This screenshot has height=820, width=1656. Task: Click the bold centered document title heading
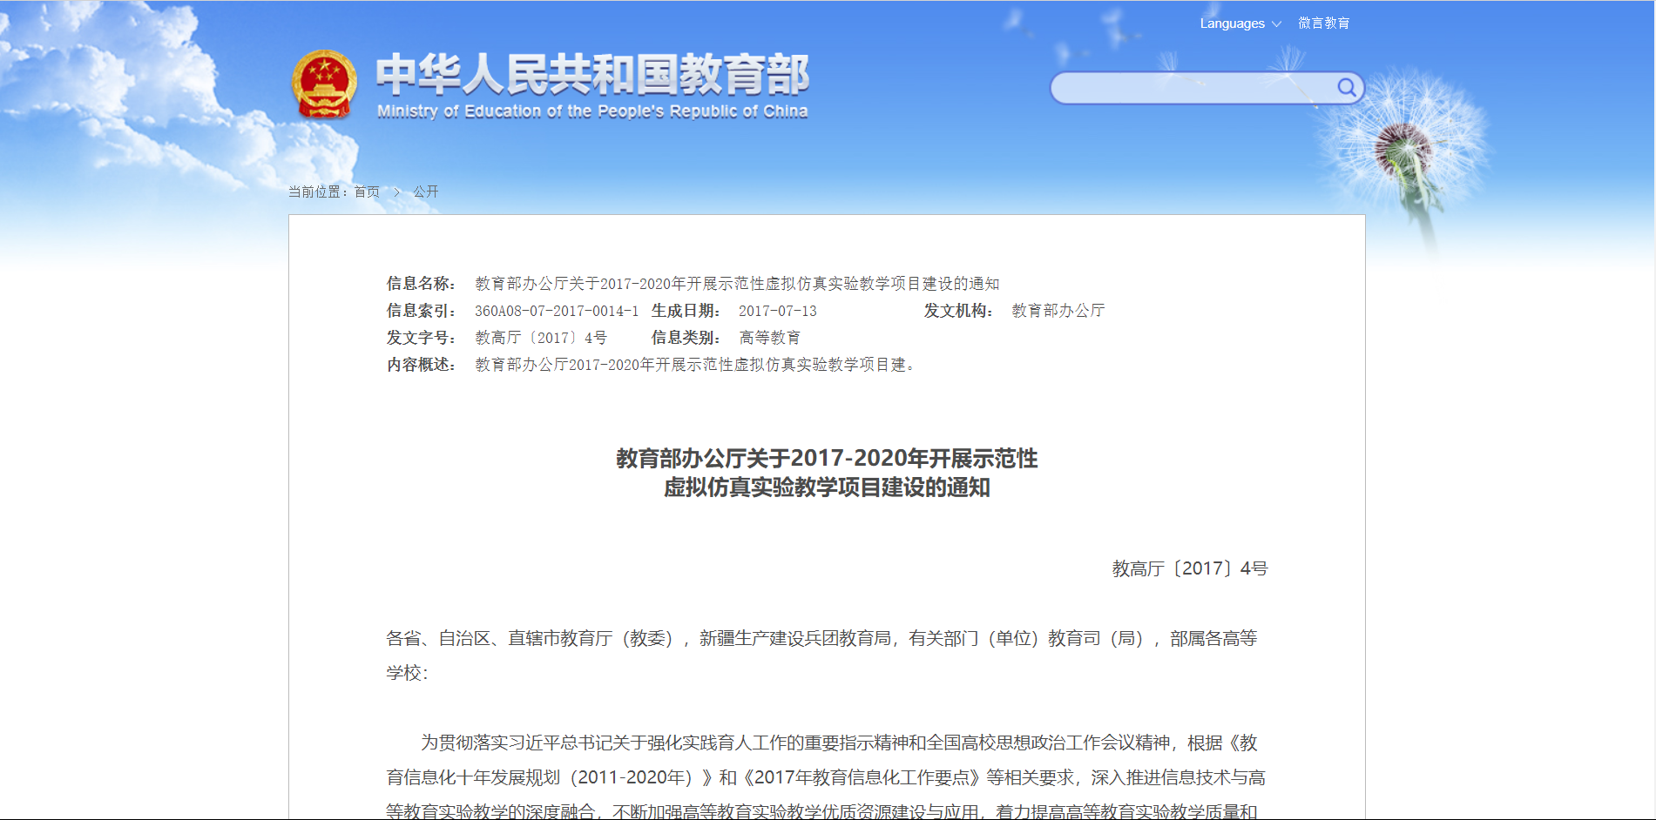(827, 473)
